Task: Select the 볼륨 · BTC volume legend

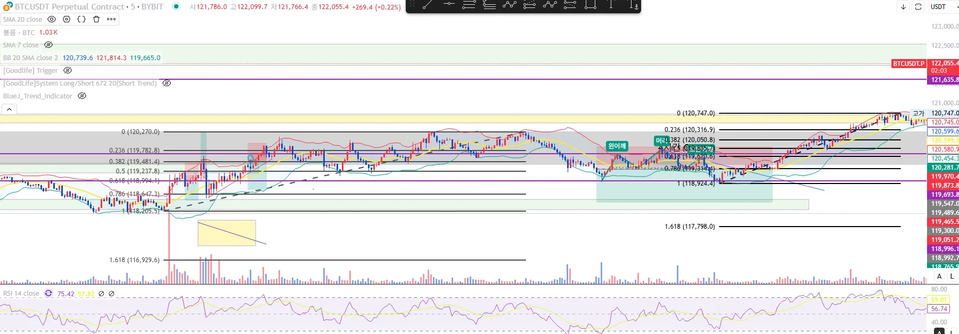Action: tap(19, 32)
